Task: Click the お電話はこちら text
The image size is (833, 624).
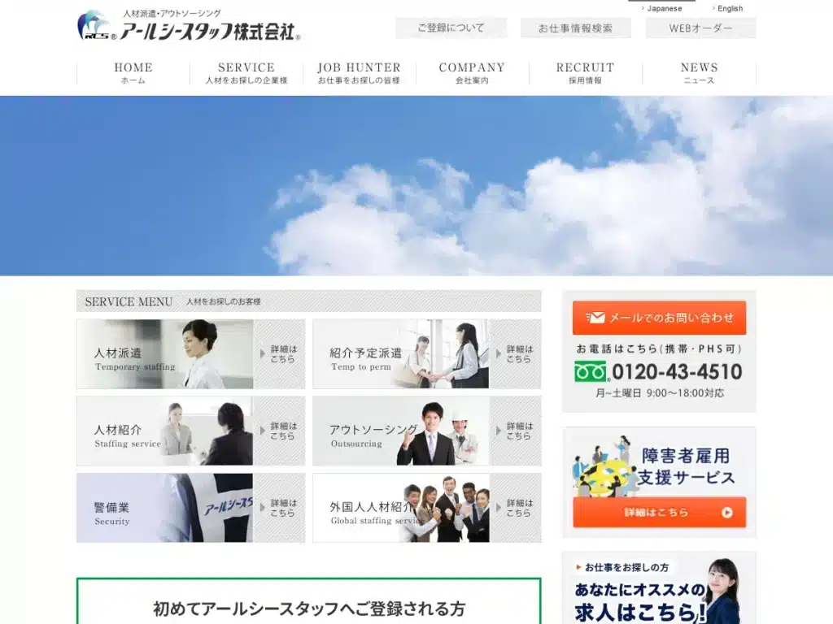Action: pyautogui.click(x=659, y=349)
